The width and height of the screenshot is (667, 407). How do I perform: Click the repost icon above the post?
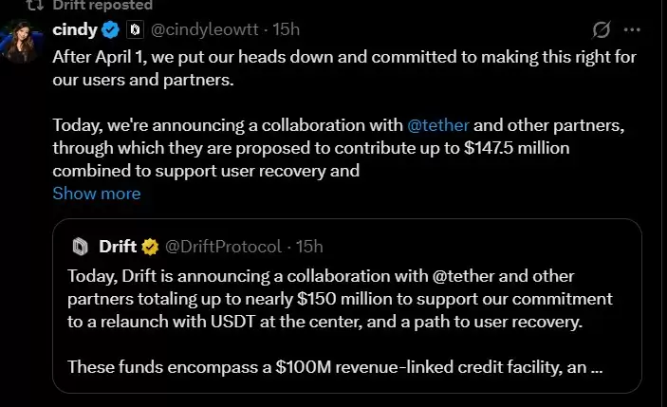(34, 5)
